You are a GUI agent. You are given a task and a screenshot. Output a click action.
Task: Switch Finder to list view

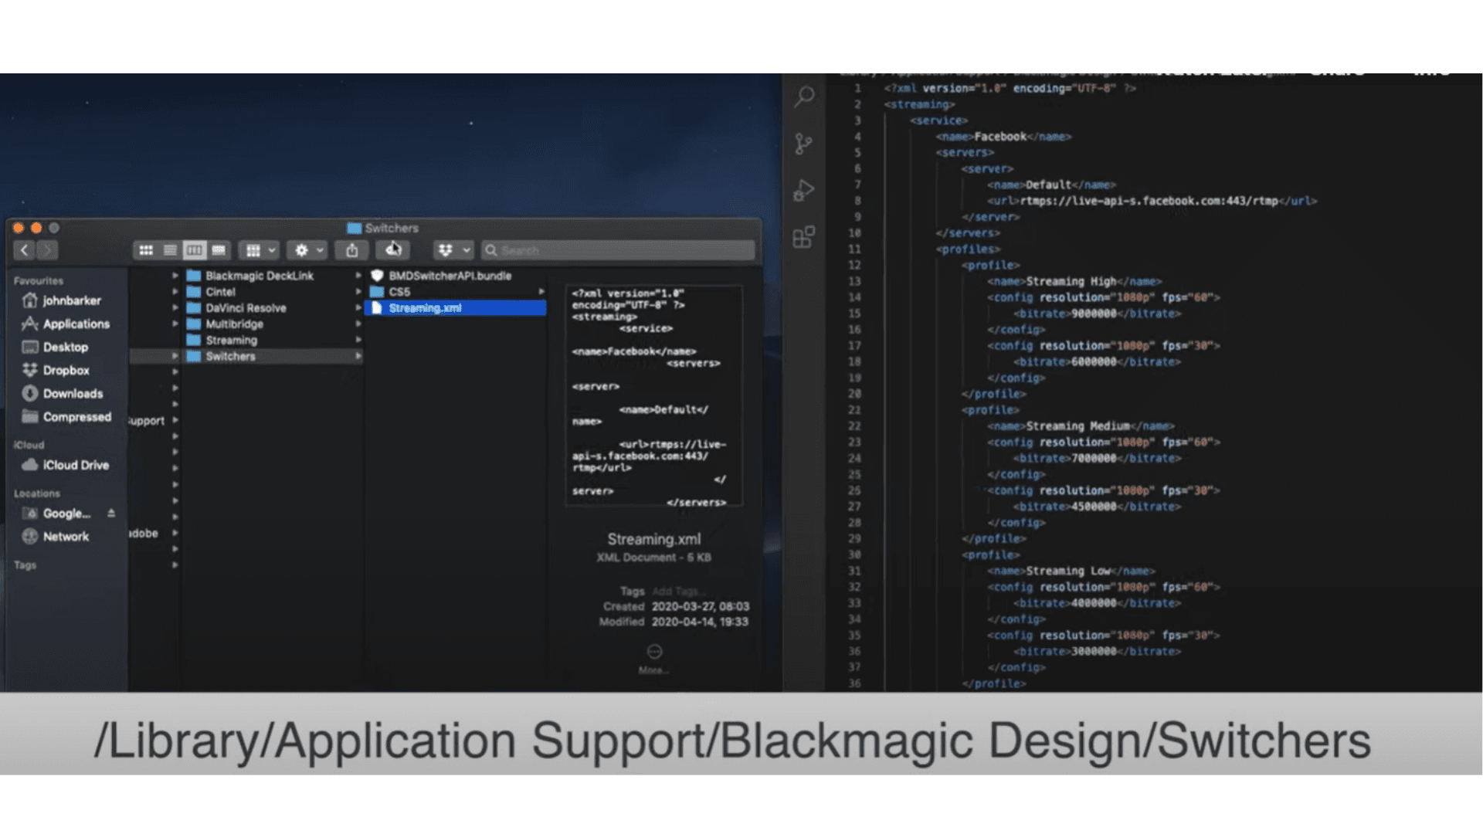pyautogui.click(x=170, y=250)
